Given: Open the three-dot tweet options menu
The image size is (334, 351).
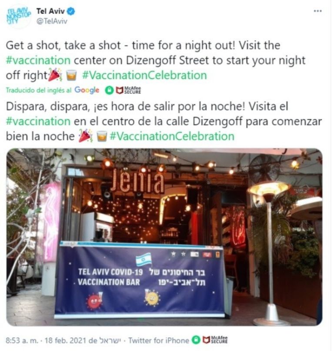Looking at the screenshot, I should coord(317,11).
